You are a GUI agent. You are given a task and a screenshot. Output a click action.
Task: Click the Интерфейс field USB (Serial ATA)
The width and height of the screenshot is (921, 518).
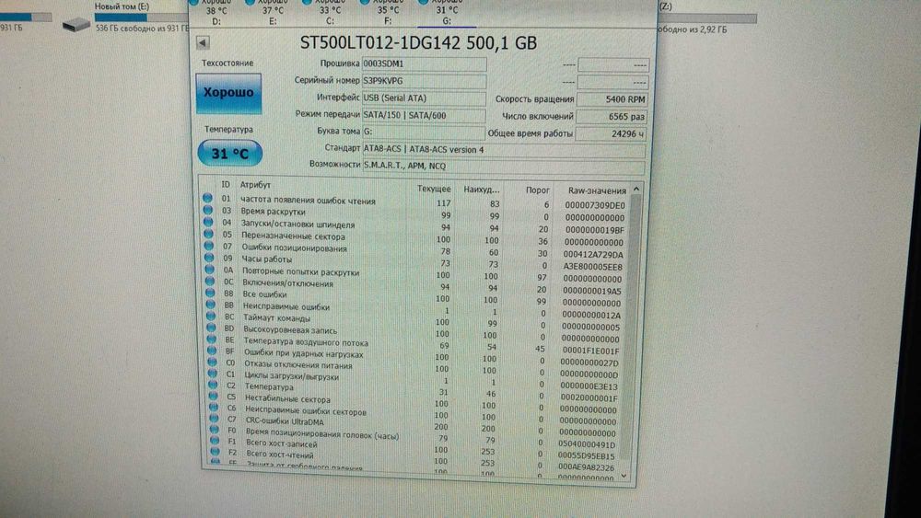(424, 98)
